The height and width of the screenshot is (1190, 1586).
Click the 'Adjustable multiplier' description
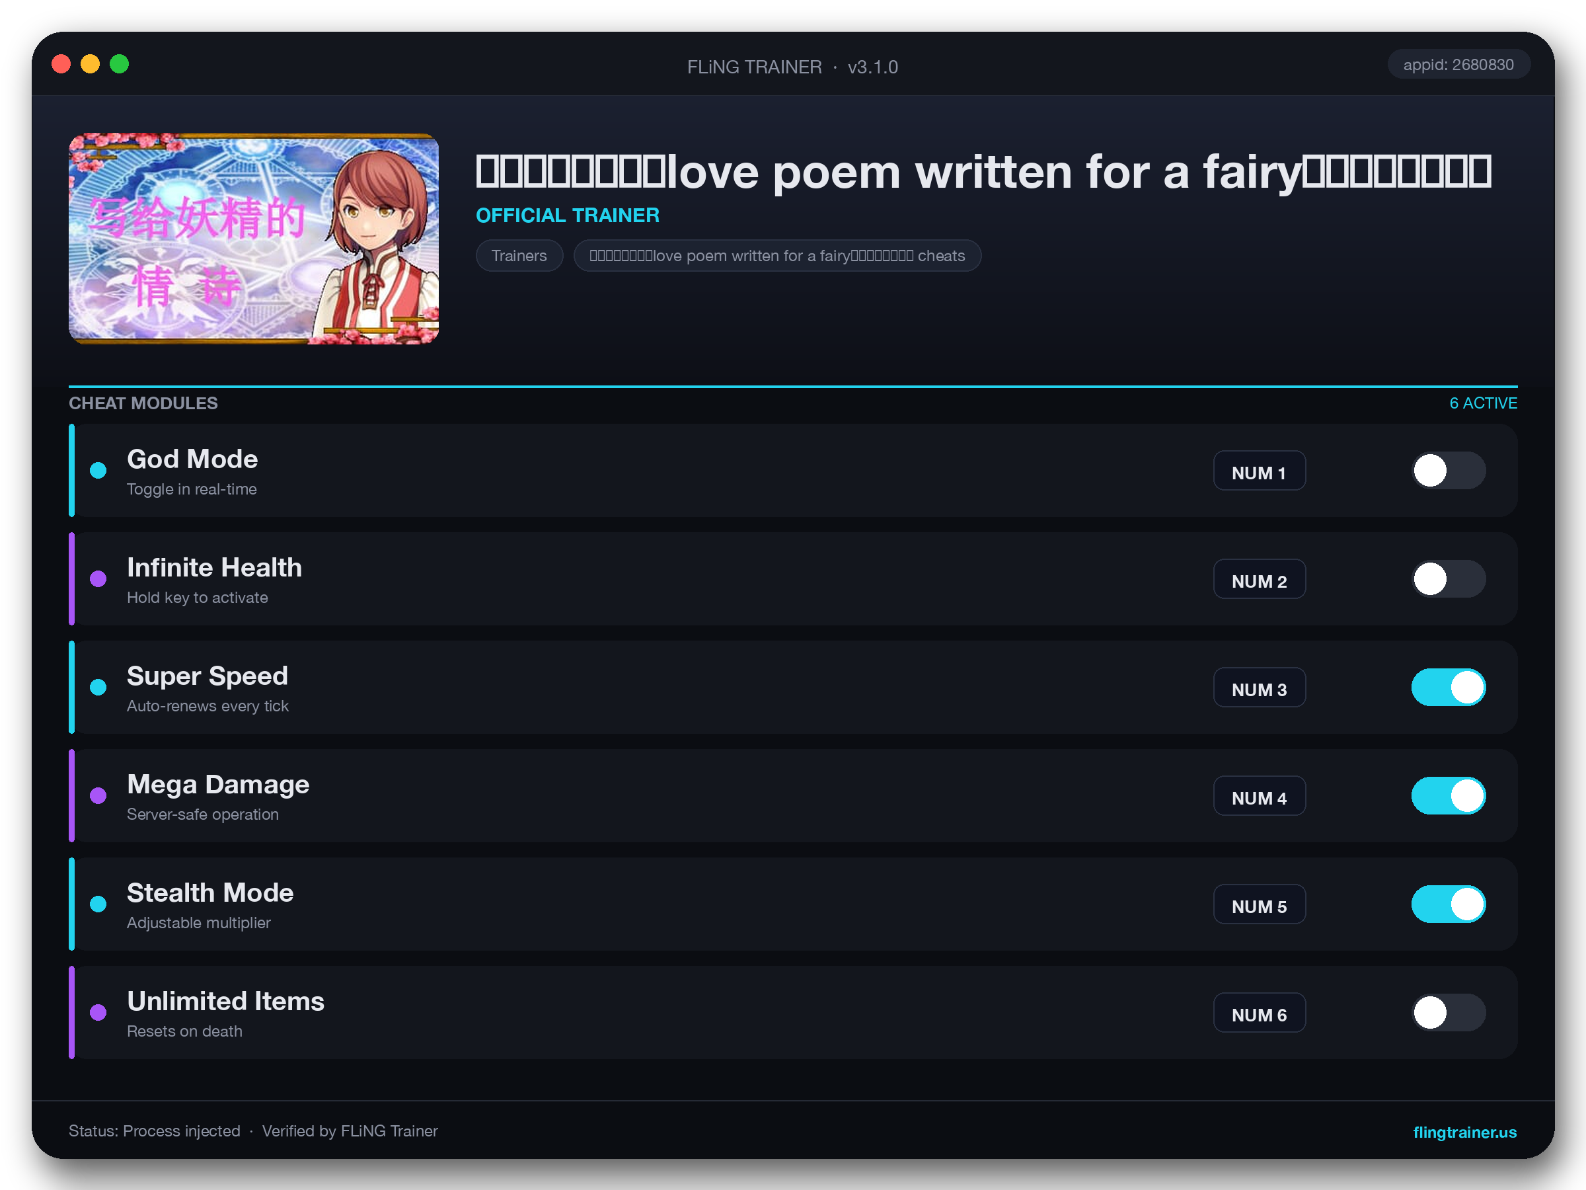tap(199, 922)
